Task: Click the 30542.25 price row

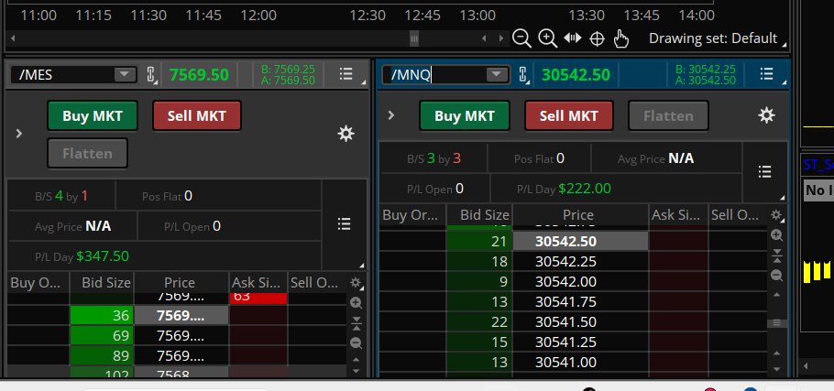Action: [x=580, y=261]
